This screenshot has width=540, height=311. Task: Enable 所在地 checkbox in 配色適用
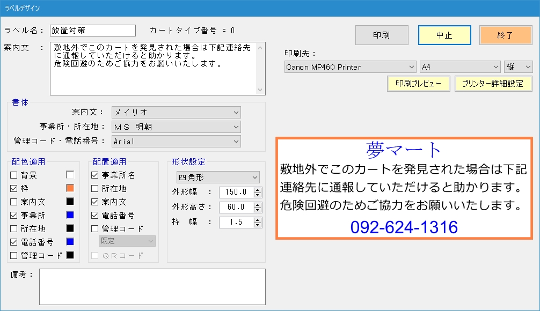point(14,229)
